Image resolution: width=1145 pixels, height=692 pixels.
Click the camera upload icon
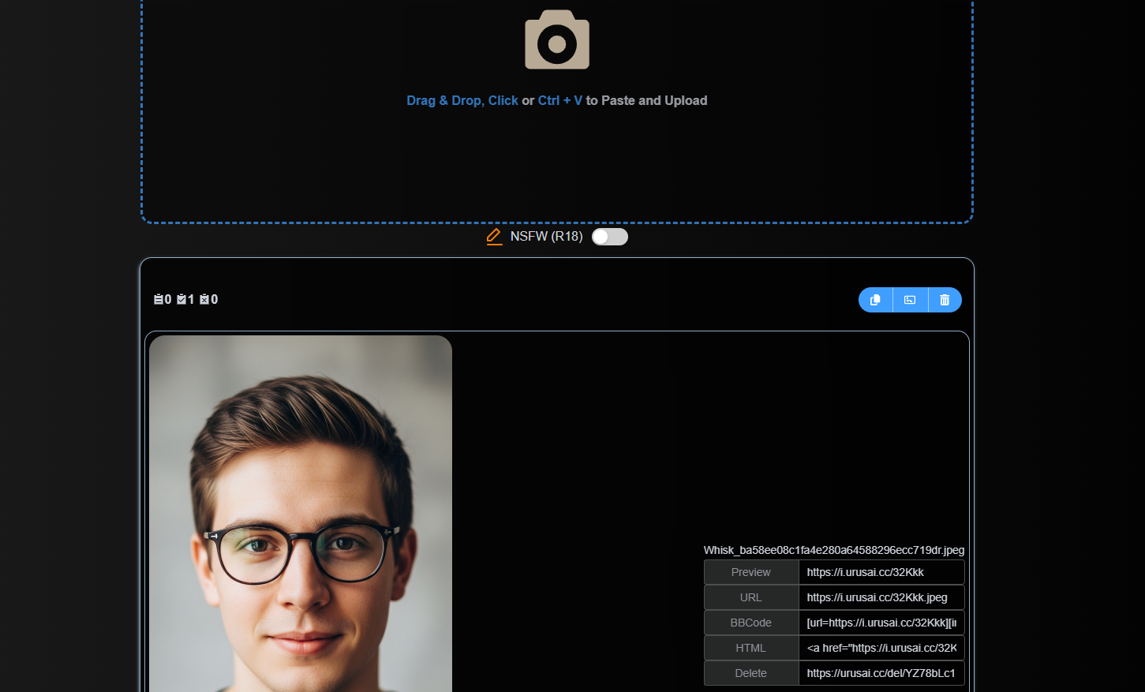pyautogui.click(x=557, y=39)
